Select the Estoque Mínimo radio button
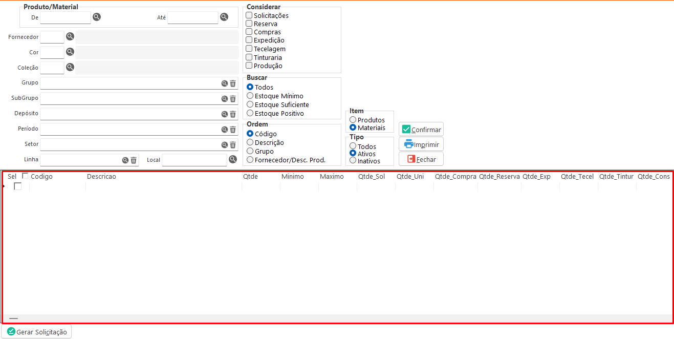Viewport: 674px width, 339px height. (x=250, y=96)
